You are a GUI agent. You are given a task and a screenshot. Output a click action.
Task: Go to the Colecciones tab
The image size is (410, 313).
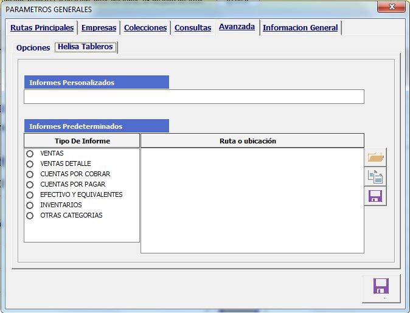(x=145, y=28)
